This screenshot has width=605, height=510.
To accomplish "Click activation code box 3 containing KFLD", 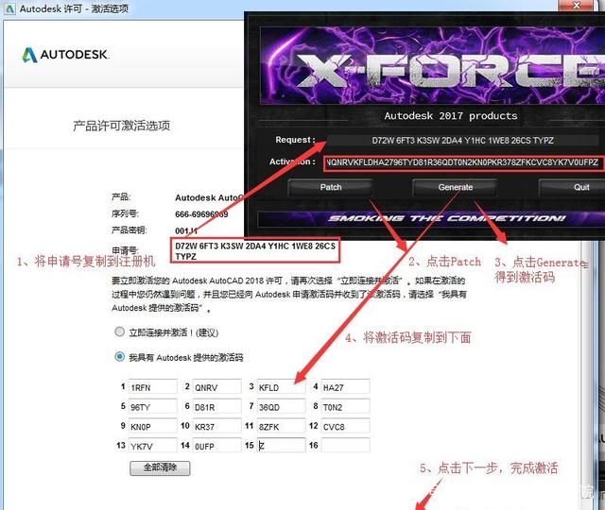I will point(282,387).
